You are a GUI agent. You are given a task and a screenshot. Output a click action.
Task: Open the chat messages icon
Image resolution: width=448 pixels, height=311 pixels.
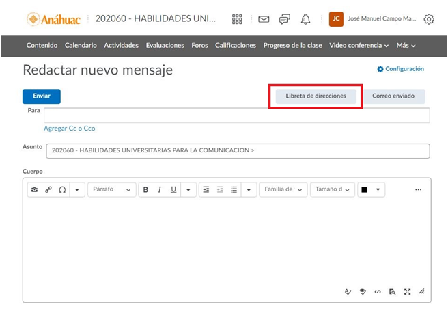(x=284, y=19)
